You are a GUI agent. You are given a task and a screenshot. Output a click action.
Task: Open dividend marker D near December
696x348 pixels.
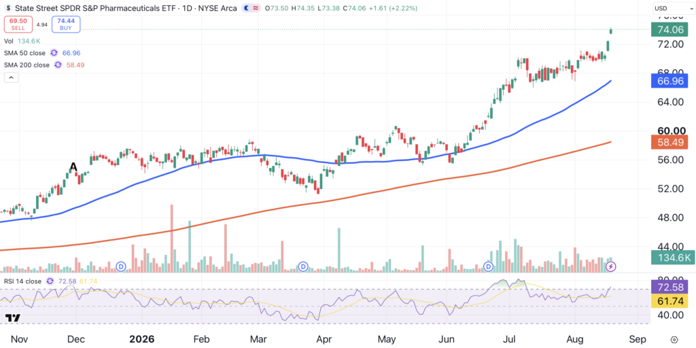121,266
